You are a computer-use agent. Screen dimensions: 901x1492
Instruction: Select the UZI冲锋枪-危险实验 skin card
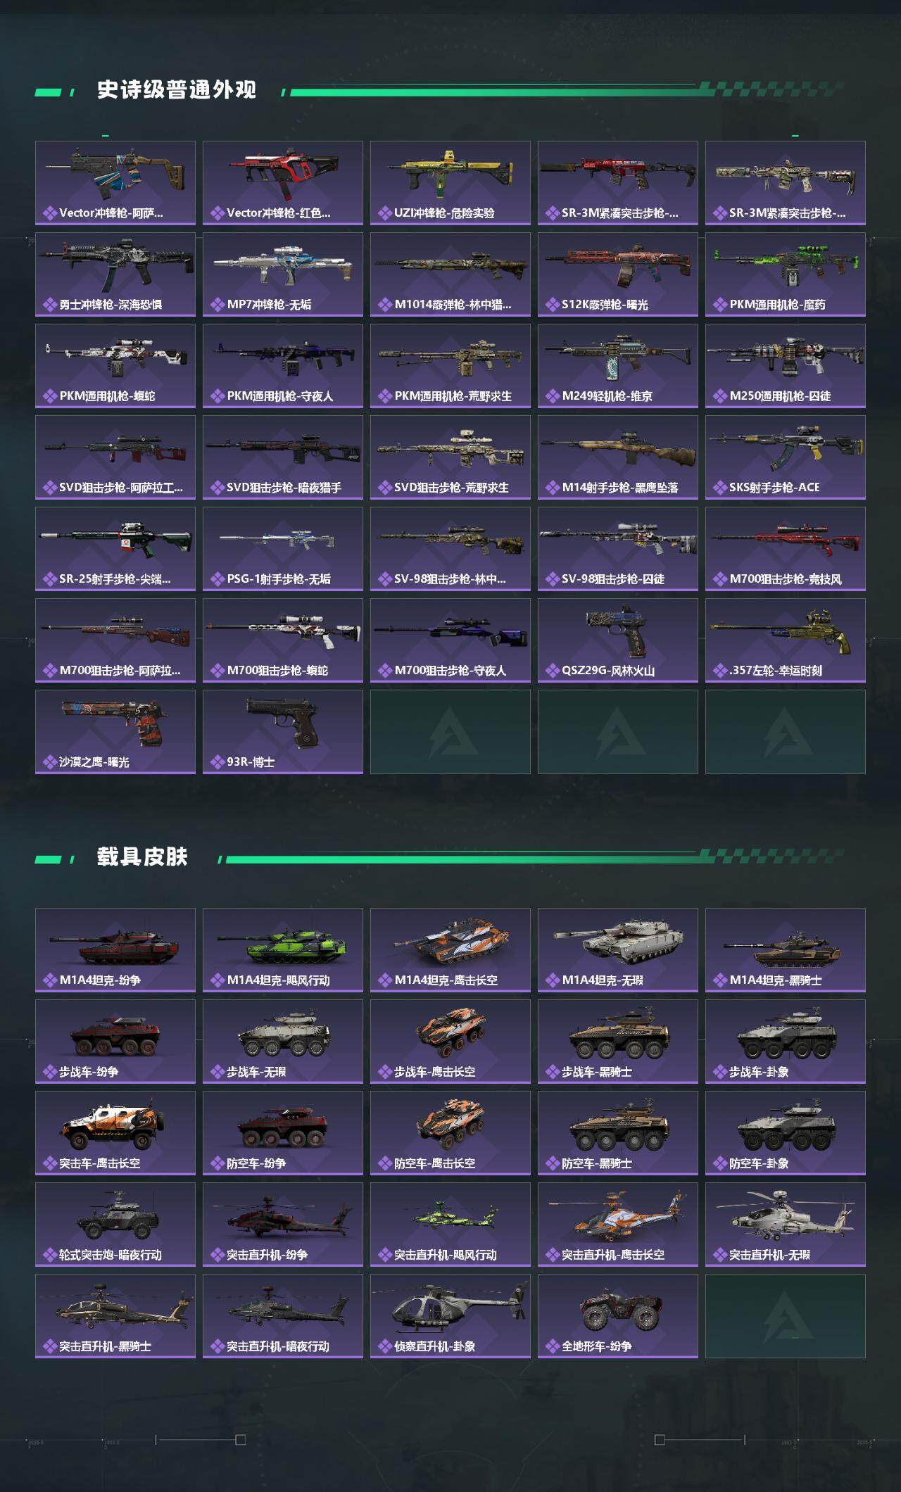tap(450, 183)
